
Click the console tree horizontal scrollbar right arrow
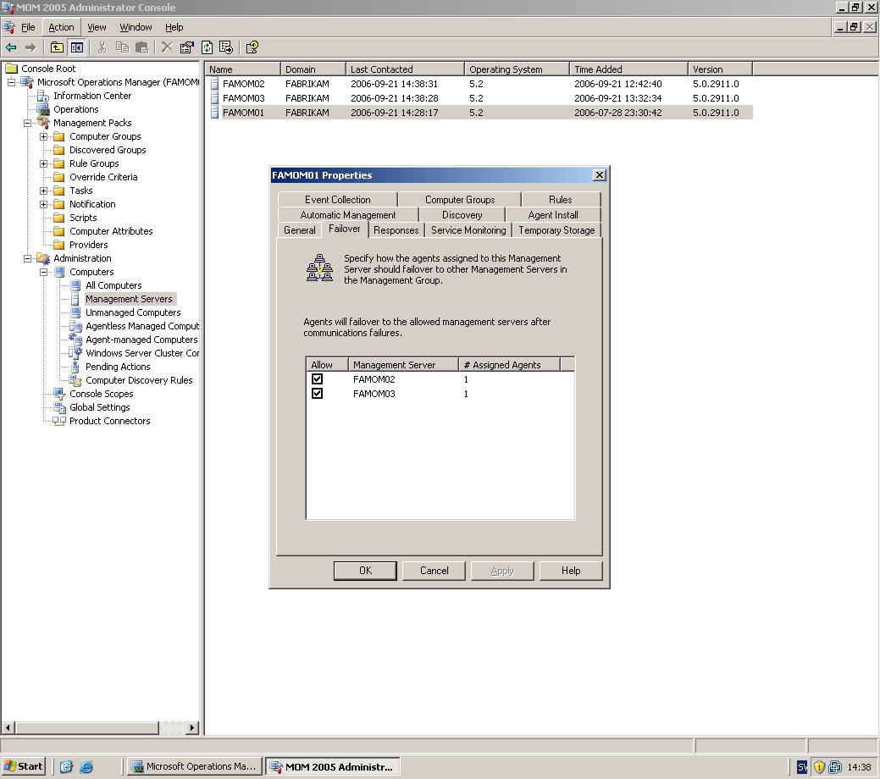coord(192,728)
